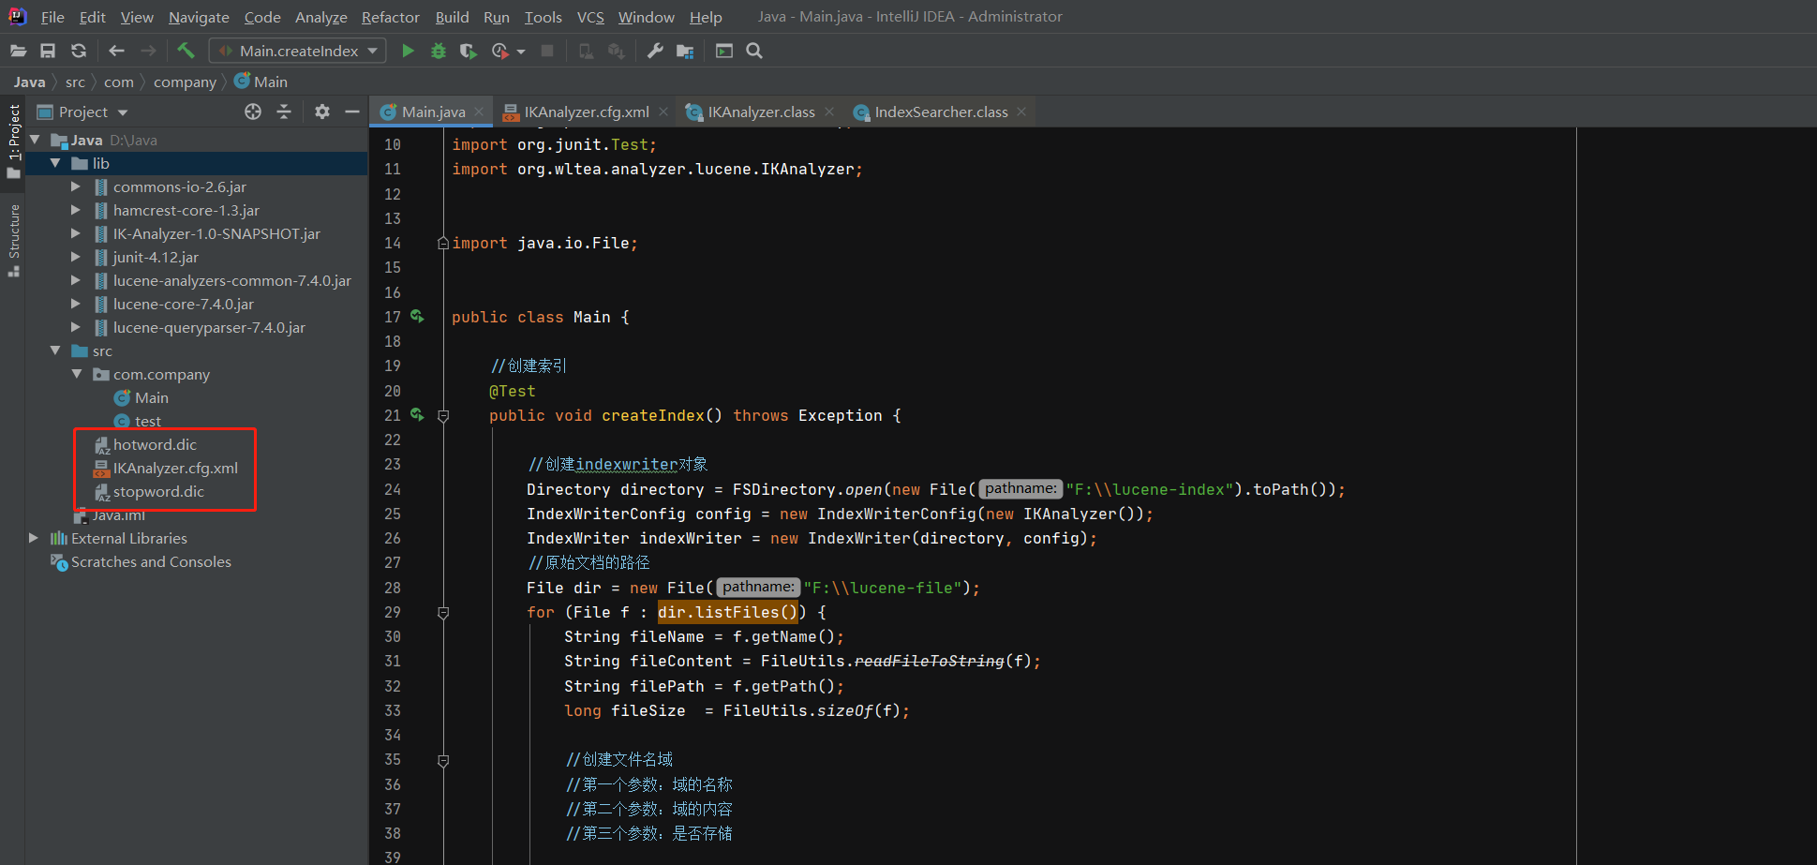Click the pathname hint before "F:\\lucene-file"
This screenshot has height=865, width=1817.
[x=757, y=588]
